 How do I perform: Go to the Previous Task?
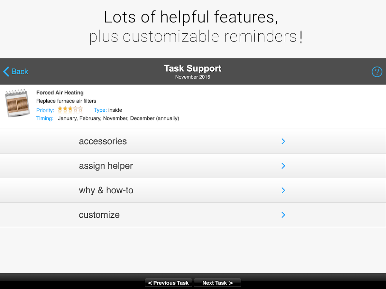click(169, 283)
